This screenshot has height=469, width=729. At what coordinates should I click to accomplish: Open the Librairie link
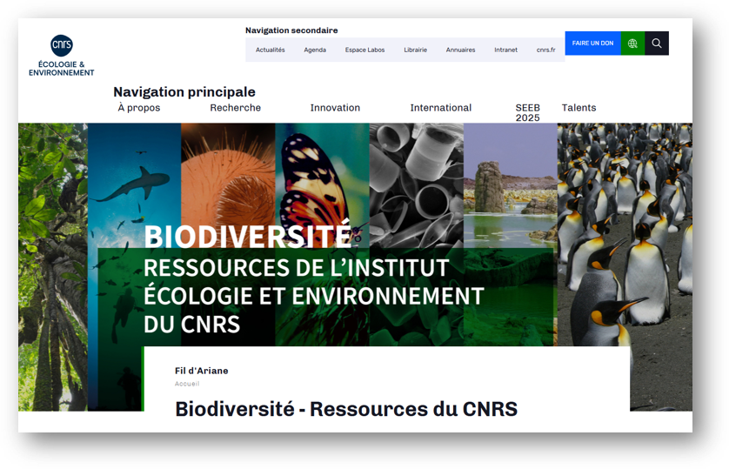point(415,50)
